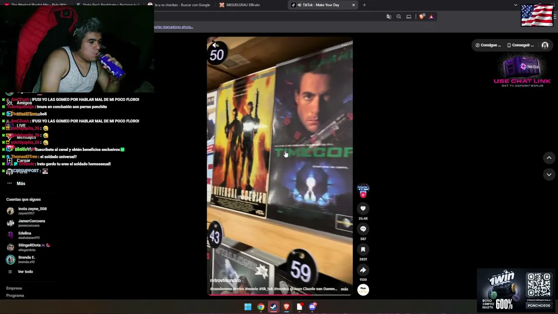Open a new browser tab
Image resolution: width=558 pixels, height=314 pixels.
click(x=364, y=5)
